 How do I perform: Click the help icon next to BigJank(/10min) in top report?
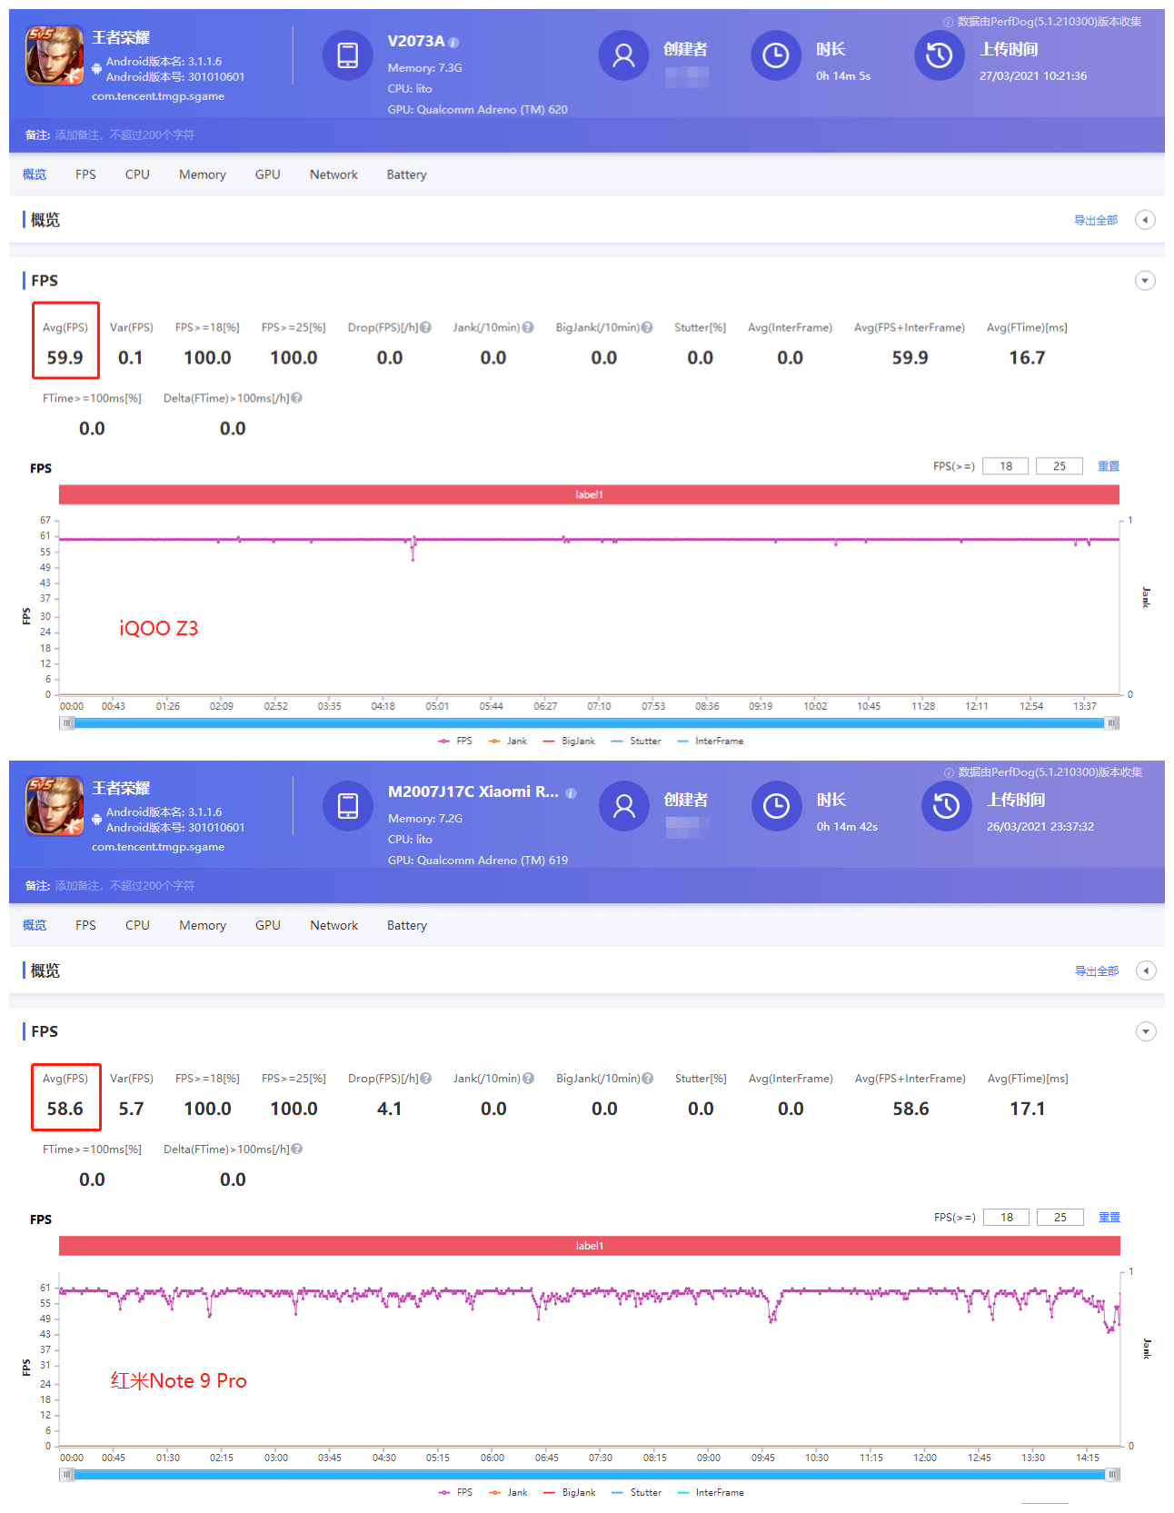(647, 327)
